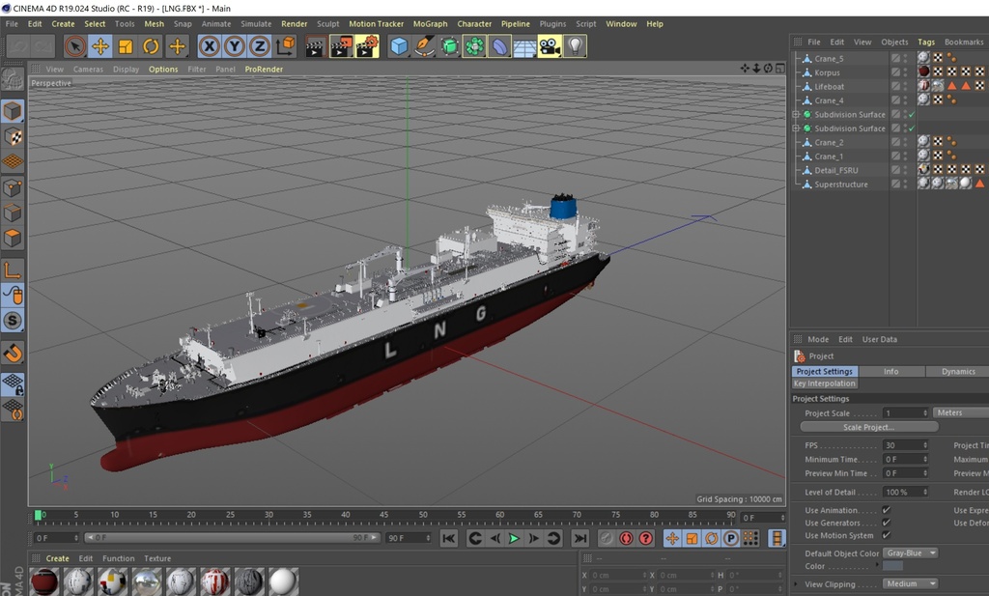Disable the Use Animation checkbox
Screen dimensions: 989x596
887,510
